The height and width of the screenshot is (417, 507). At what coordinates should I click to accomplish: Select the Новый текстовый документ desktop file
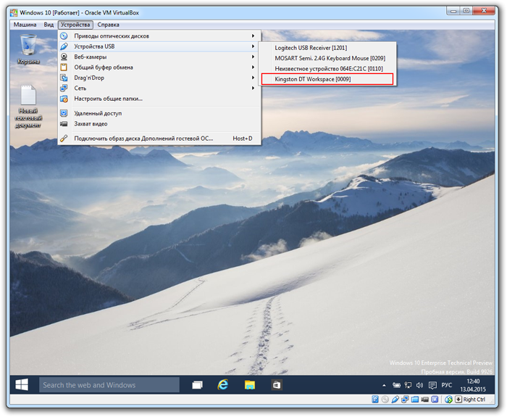pyautogui.click(x=28, y=107)
